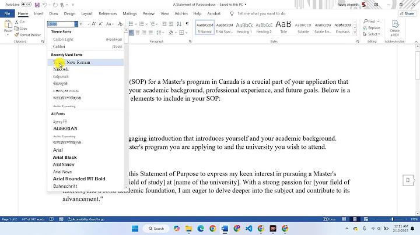Toggle left text alignment

(131, 33)
